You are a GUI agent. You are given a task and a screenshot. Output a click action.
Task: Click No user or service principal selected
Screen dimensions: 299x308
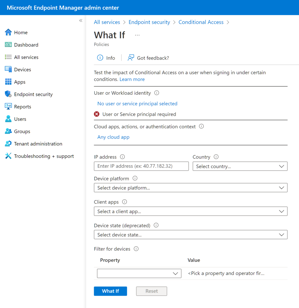(x=137, y=103)
